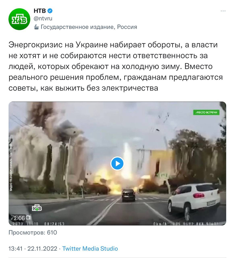Click the vertical Telegram credit text
The image size is (235, 258).
click(11, 167)
